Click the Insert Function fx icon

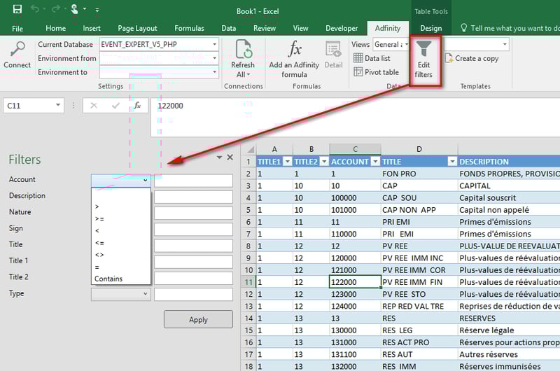(138, 106)
